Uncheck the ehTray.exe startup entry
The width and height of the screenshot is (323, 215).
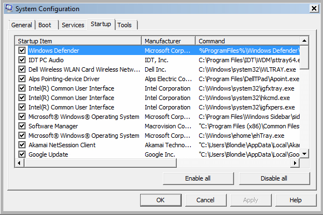tap(22, 136)
